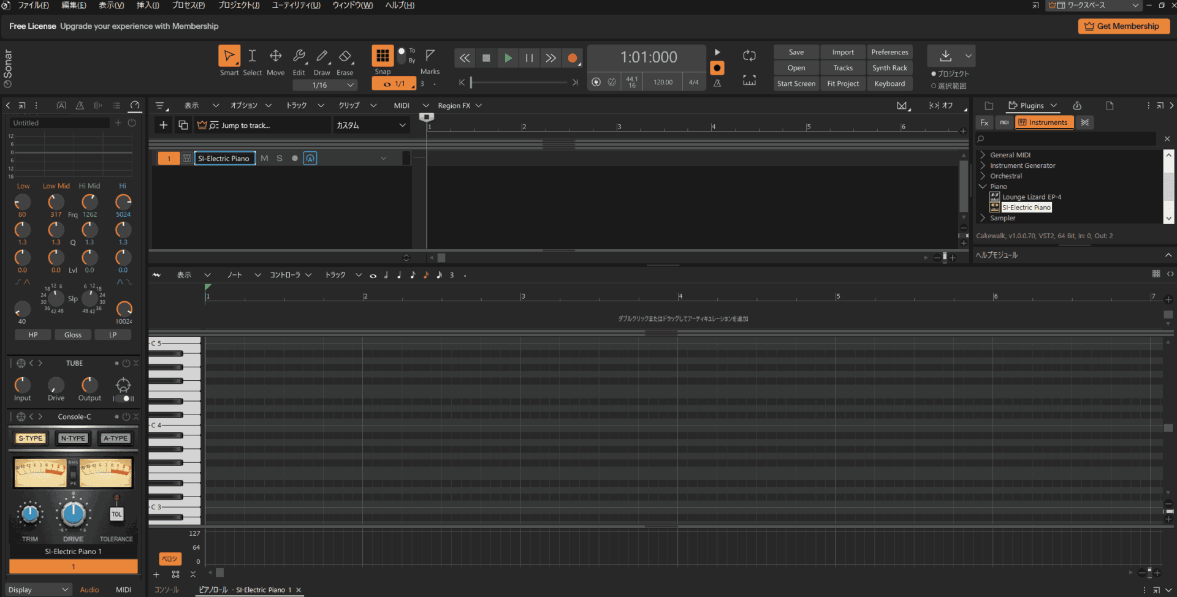1177x597 pixels.
Task: Click the Marks flag icon
Action: (430, 56)
